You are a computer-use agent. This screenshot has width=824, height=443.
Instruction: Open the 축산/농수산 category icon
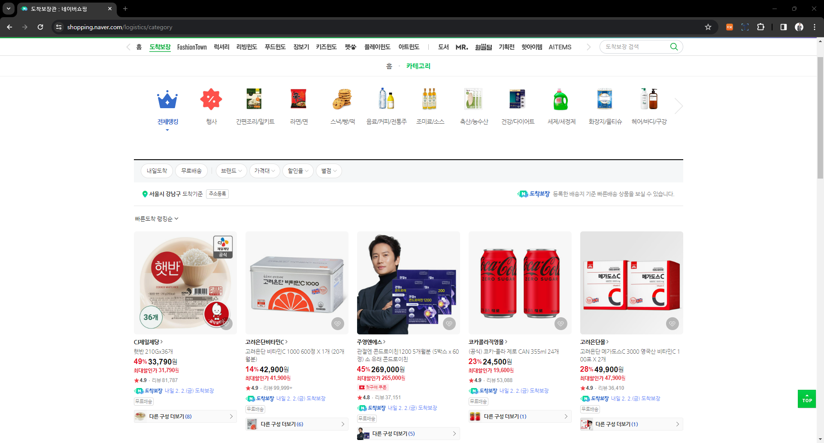coord(474,99)
